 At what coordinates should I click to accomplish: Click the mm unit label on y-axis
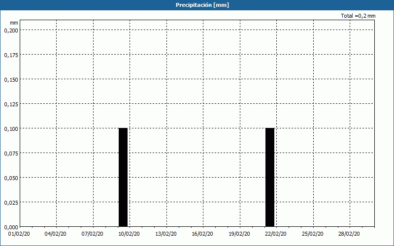pos(14,23)
